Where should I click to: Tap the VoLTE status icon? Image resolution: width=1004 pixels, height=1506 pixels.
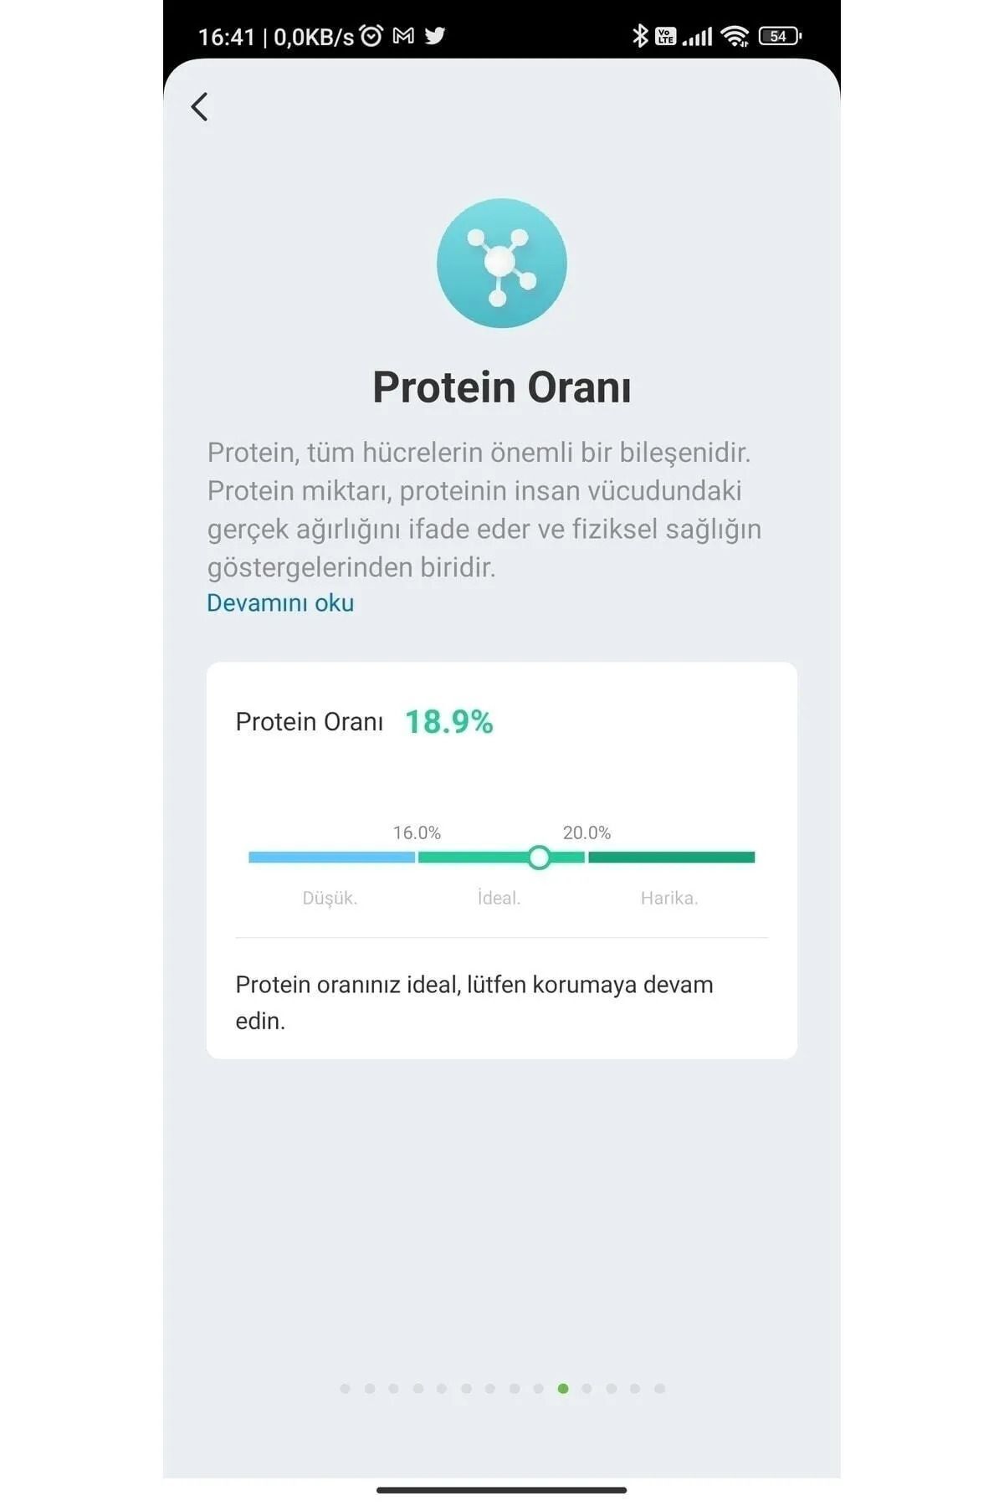point(666,36)
